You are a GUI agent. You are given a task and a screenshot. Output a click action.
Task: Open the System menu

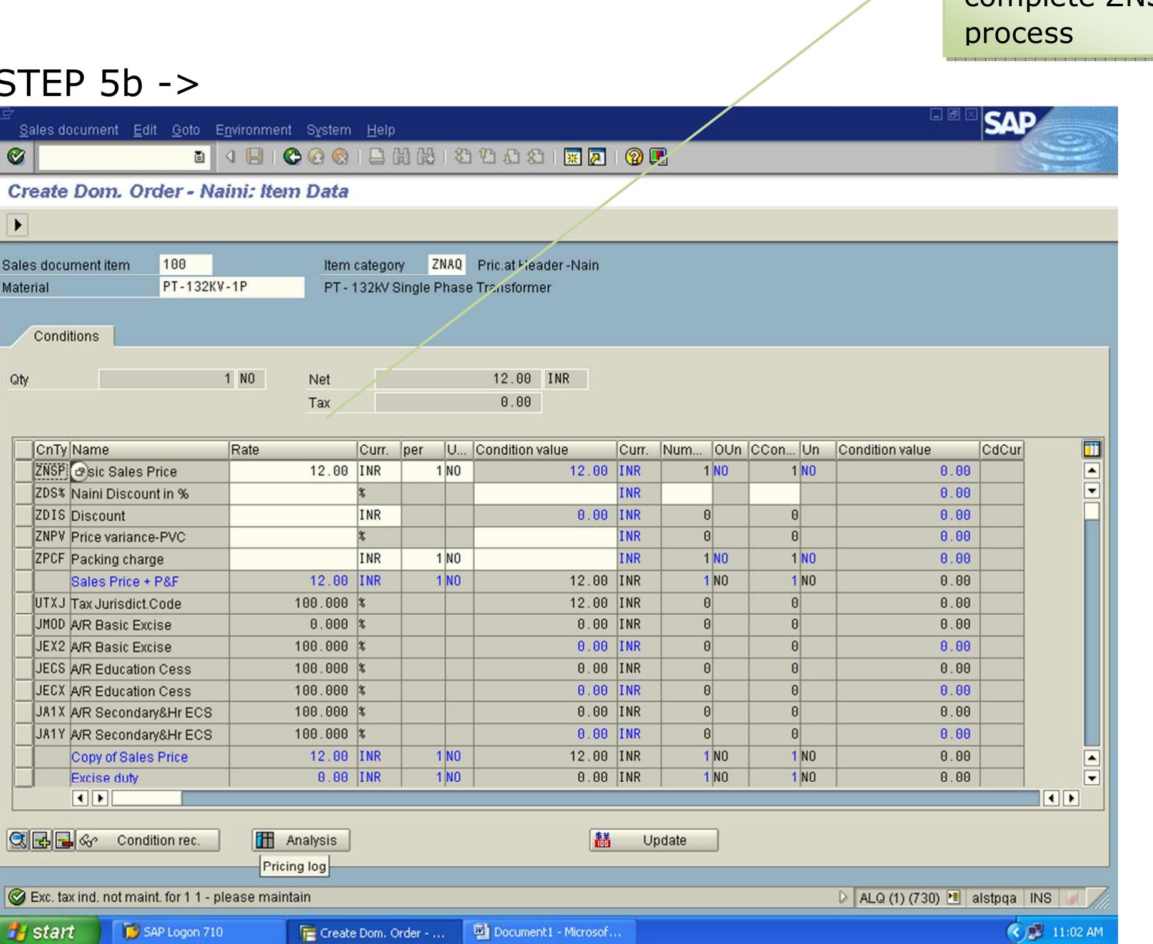pyautogui.click(x=329, y=130)
